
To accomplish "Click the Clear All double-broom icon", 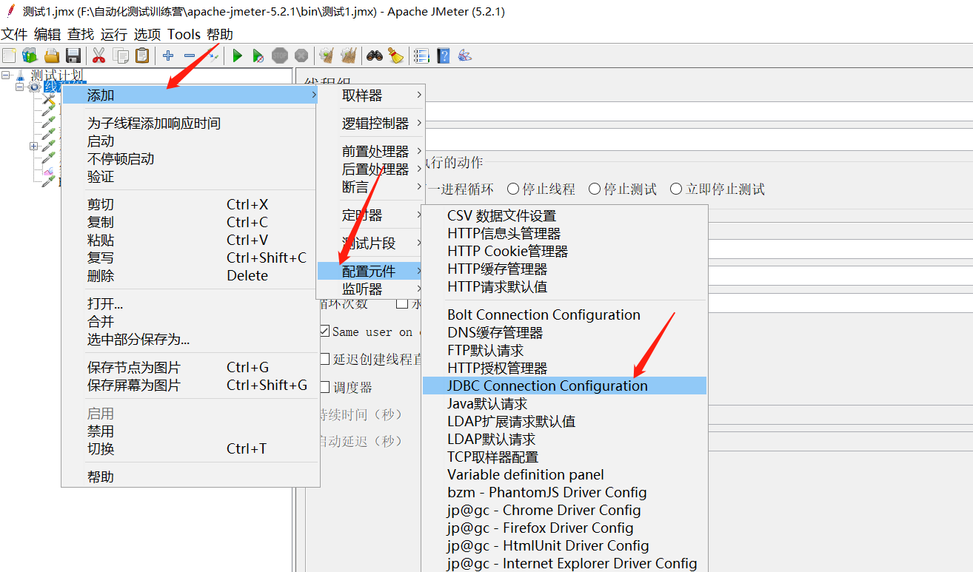I will (348, 55).
